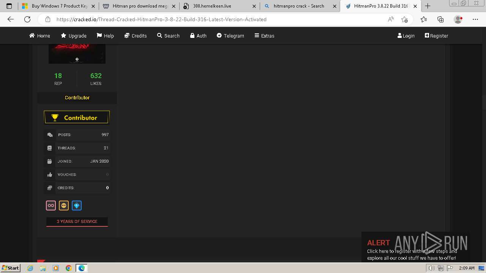
Task: Go to Home in the site navbar
Action: click(39, 36)
